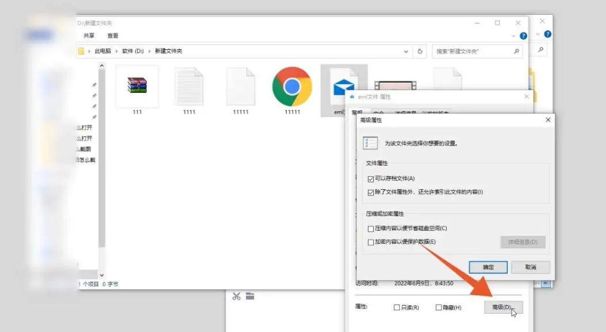Click the scissors cut icon at the bottom
The image size is (606, 332).
click(237, 296)
